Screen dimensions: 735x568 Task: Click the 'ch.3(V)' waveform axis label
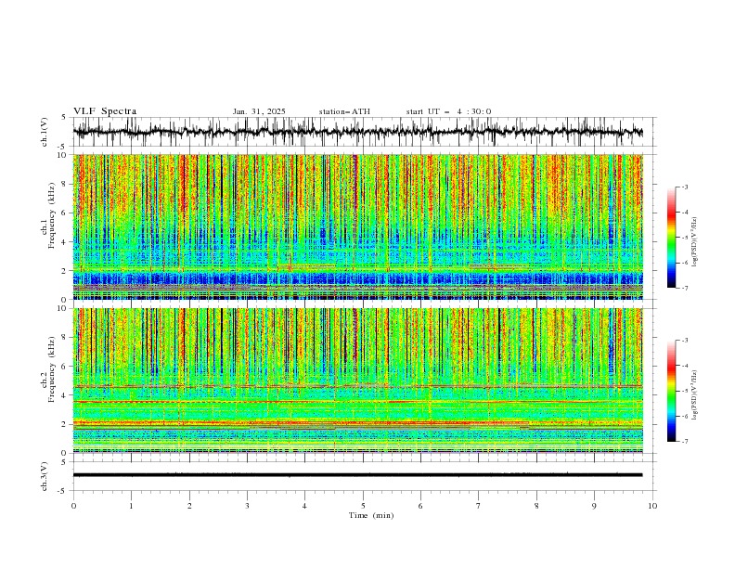(x=45, y=476)
